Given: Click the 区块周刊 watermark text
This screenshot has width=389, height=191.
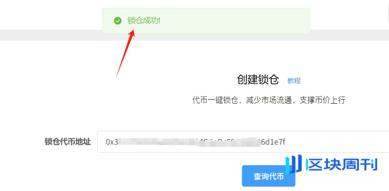Looking at the screenshot, I should (x=342, y=165).
